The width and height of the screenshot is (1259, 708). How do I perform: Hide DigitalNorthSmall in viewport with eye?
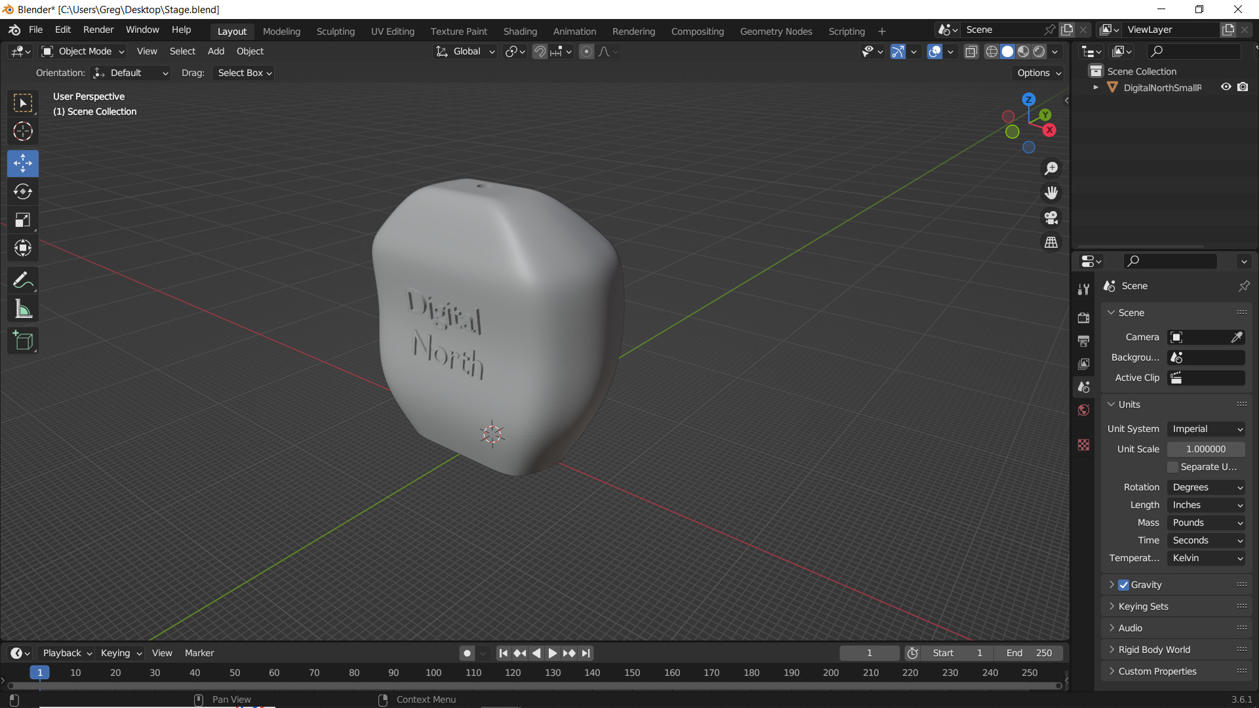click(x=1226, y=87)
